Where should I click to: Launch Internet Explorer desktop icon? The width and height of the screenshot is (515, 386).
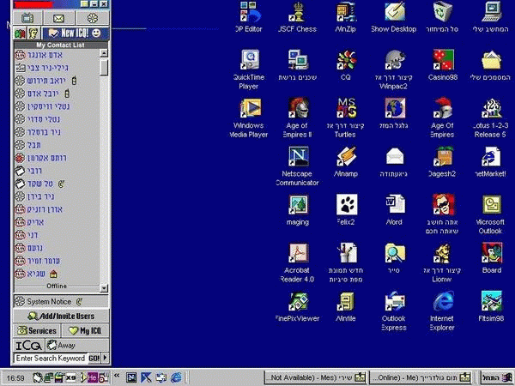point(443,311)
